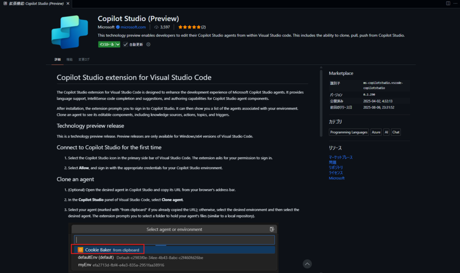Open the editor more actions ellipsis

click(455, 4)
